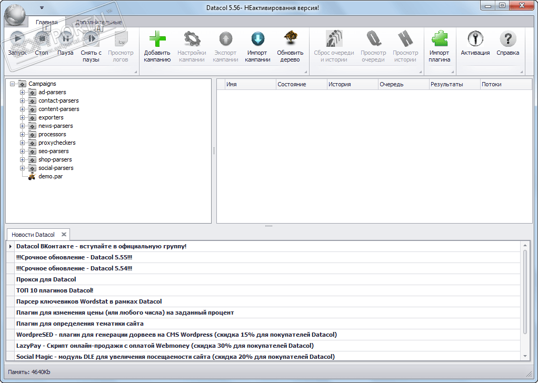538x383 pixels.
Task: Switch to the Главная ribbon tab
Action: point(47,22)
